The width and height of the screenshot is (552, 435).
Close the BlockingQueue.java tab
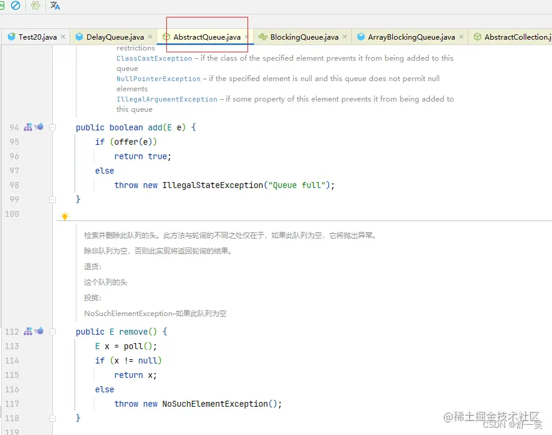[345, 37]
